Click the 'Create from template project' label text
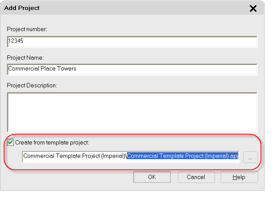 coord(52,142)
